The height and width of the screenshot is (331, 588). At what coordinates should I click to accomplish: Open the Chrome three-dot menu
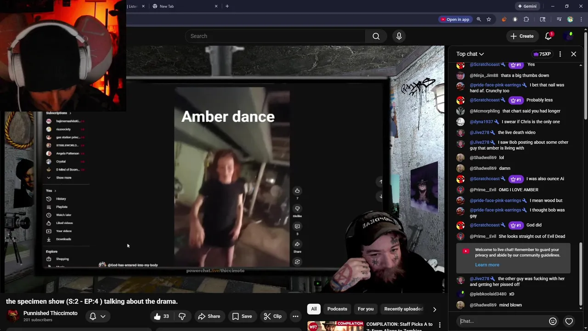(x=581, y=19)
